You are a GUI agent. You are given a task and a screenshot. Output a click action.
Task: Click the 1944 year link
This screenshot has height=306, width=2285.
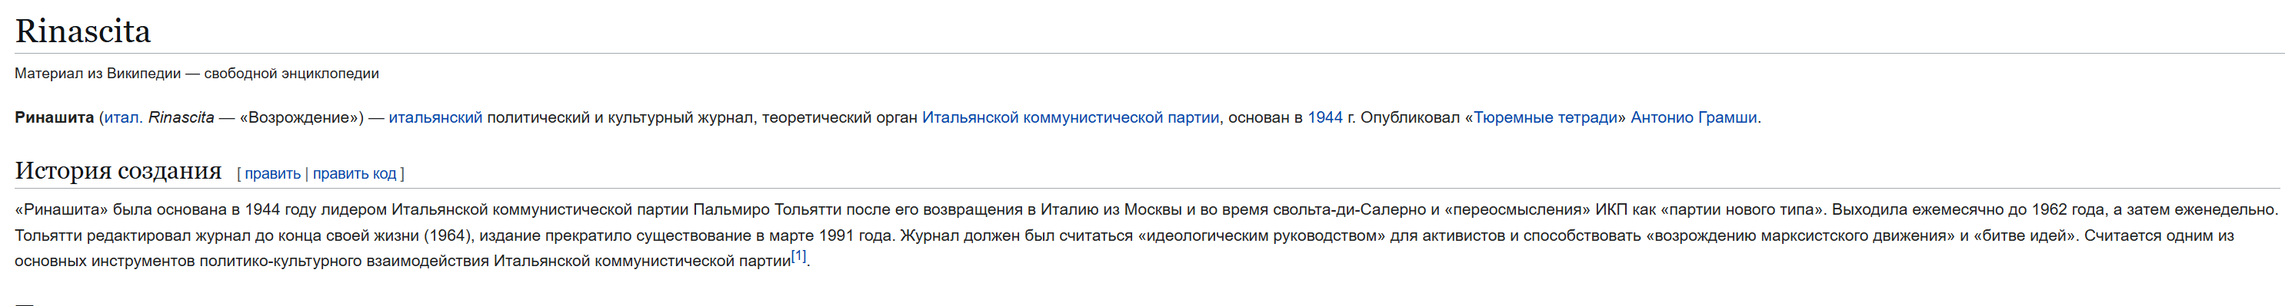1324,117
